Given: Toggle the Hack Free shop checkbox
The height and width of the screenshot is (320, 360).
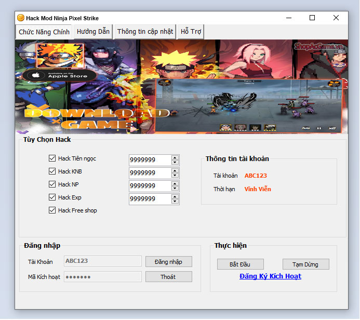Looking at the screenshot, I should pos(52,210).
